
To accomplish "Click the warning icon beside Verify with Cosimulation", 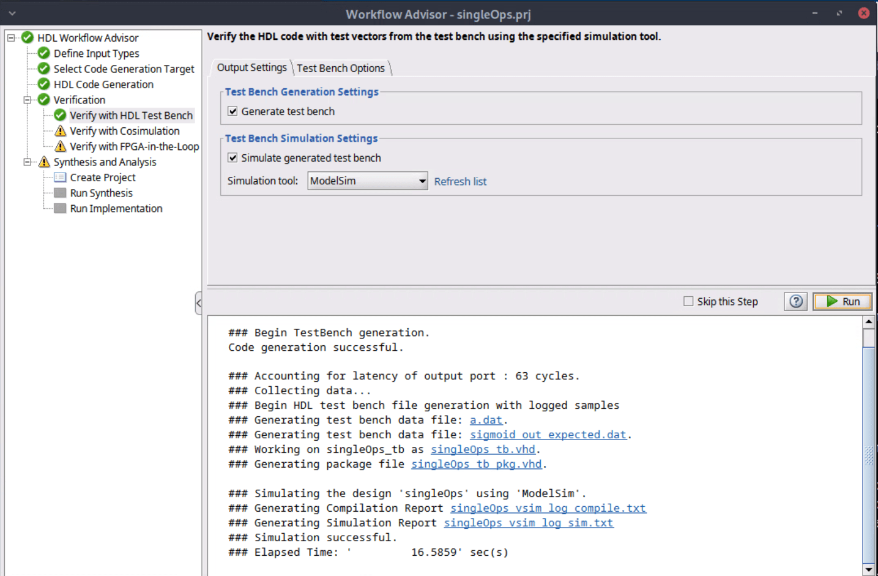I will click(59, 130).
